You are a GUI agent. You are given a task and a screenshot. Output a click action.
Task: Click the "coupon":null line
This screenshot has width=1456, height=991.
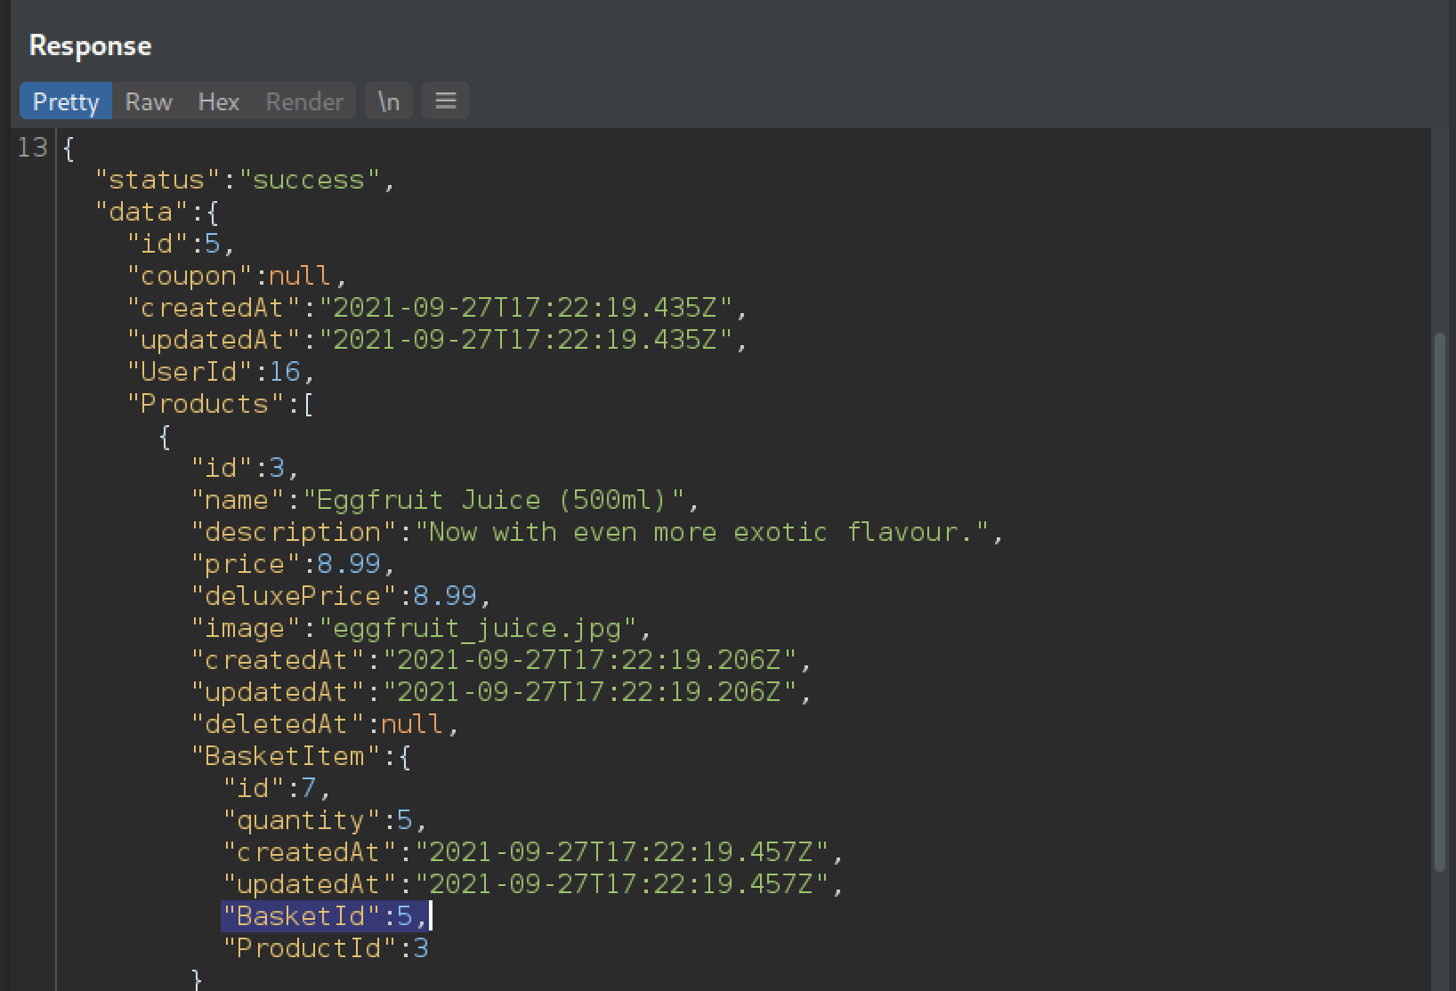(x=236, y=276)
